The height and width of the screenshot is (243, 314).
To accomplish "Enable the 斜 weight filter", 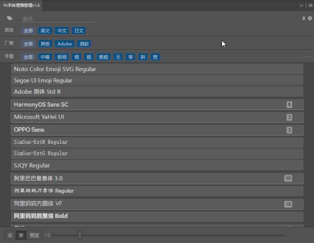I will tap(142, 57).
